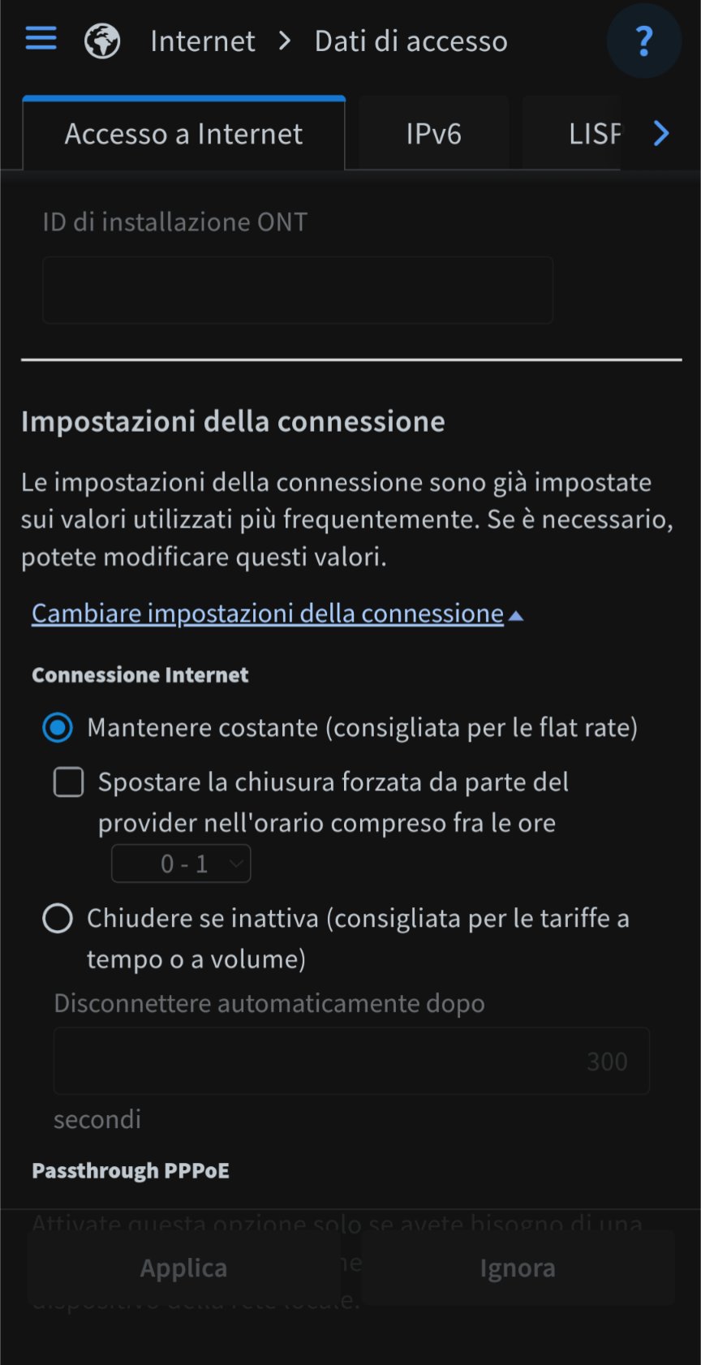The width and height of the screenshot is (701, 1365).
Task: Click the Ignora button
Action: 518,1268
